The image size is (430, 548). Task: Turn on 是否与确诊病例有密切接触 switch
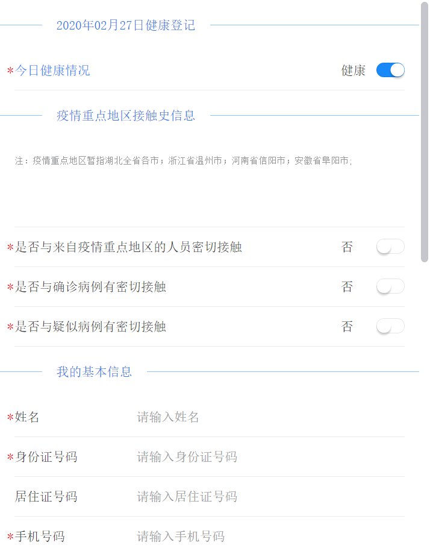click(x=390, y=286)
